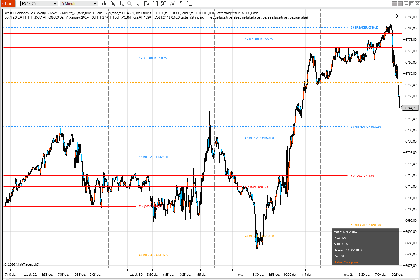Click the 6744,75 price marker on the axis
420x280 pixels.
point(410,108)
